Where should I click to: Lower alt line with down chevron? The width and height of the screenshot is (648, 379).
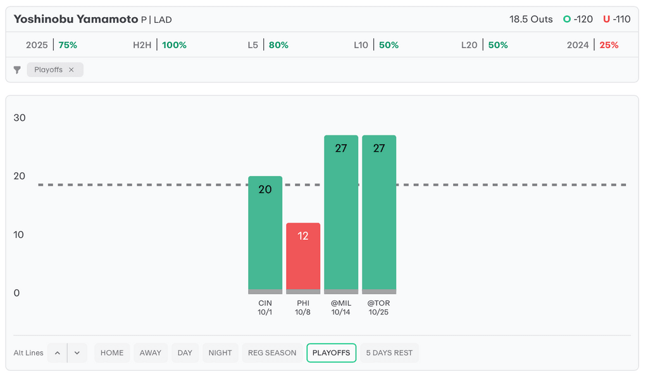coord(77,353)
